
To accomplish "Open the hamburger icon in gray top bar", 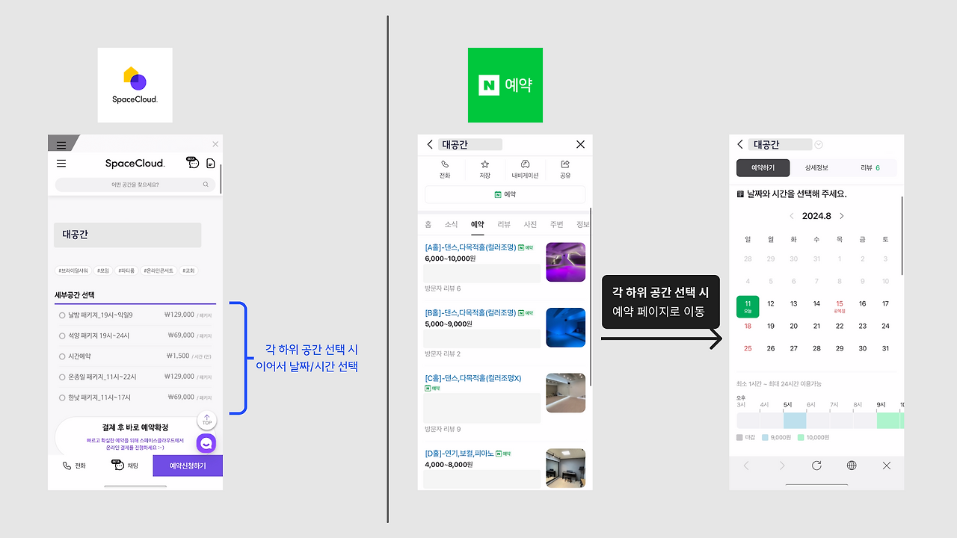I will [61, 146].
